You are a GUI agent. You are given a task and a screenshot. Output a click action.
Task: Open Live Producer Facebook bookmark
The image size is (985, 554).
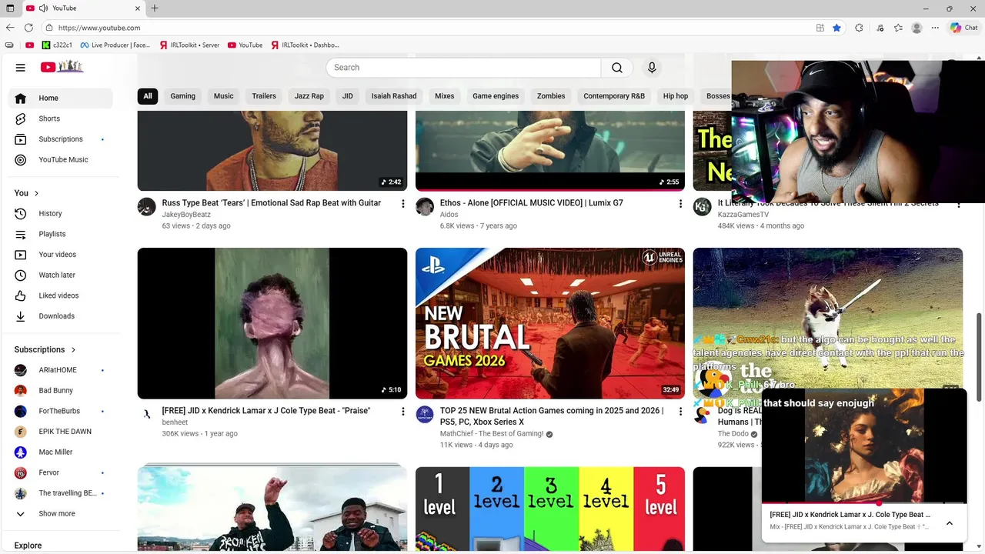tap(115, 45)
